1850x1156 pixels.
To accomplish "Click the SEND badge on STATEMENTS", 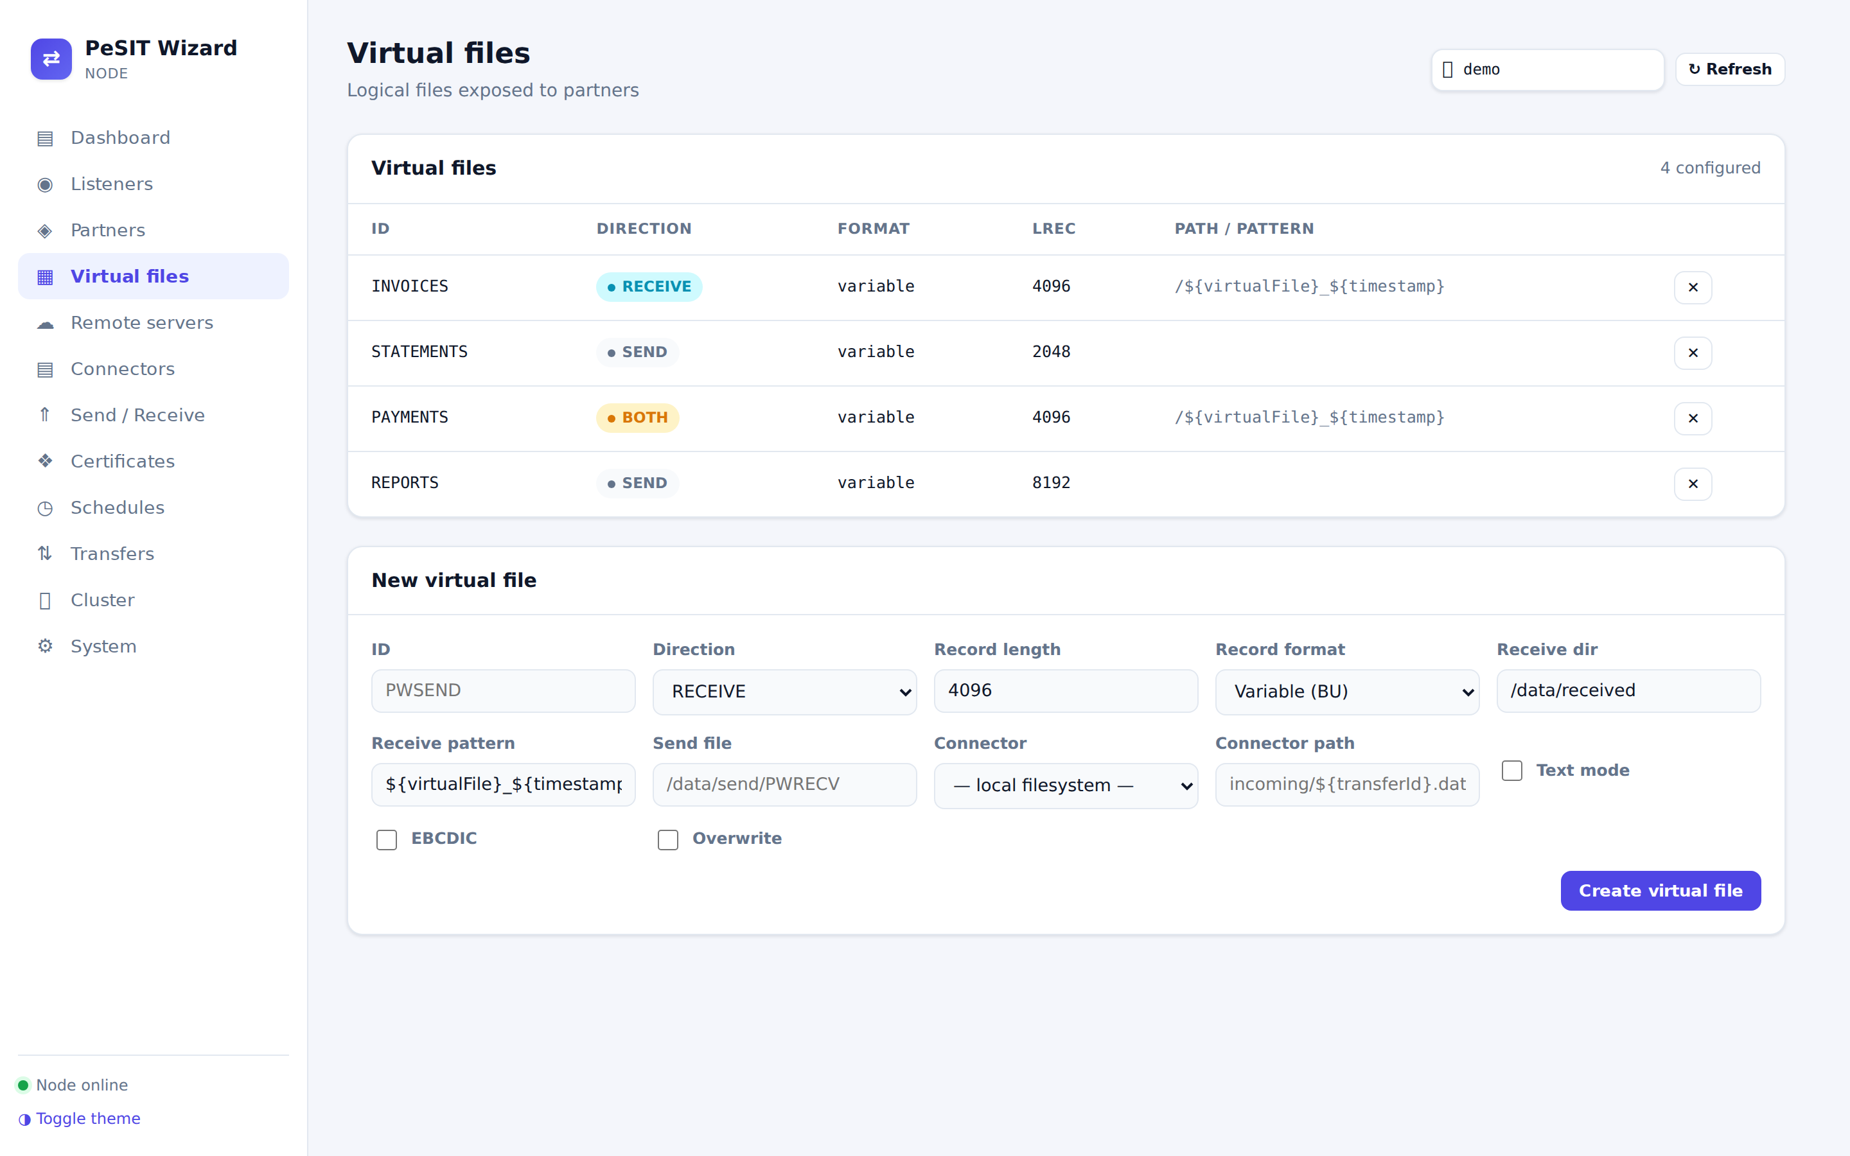I will click(638, 353).
